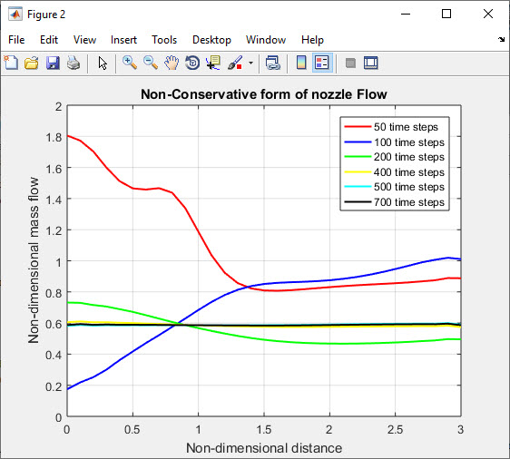Screen dimensions: 510x459
Task: Toggle the Data Cursor tool
Action: pos(213,63)
